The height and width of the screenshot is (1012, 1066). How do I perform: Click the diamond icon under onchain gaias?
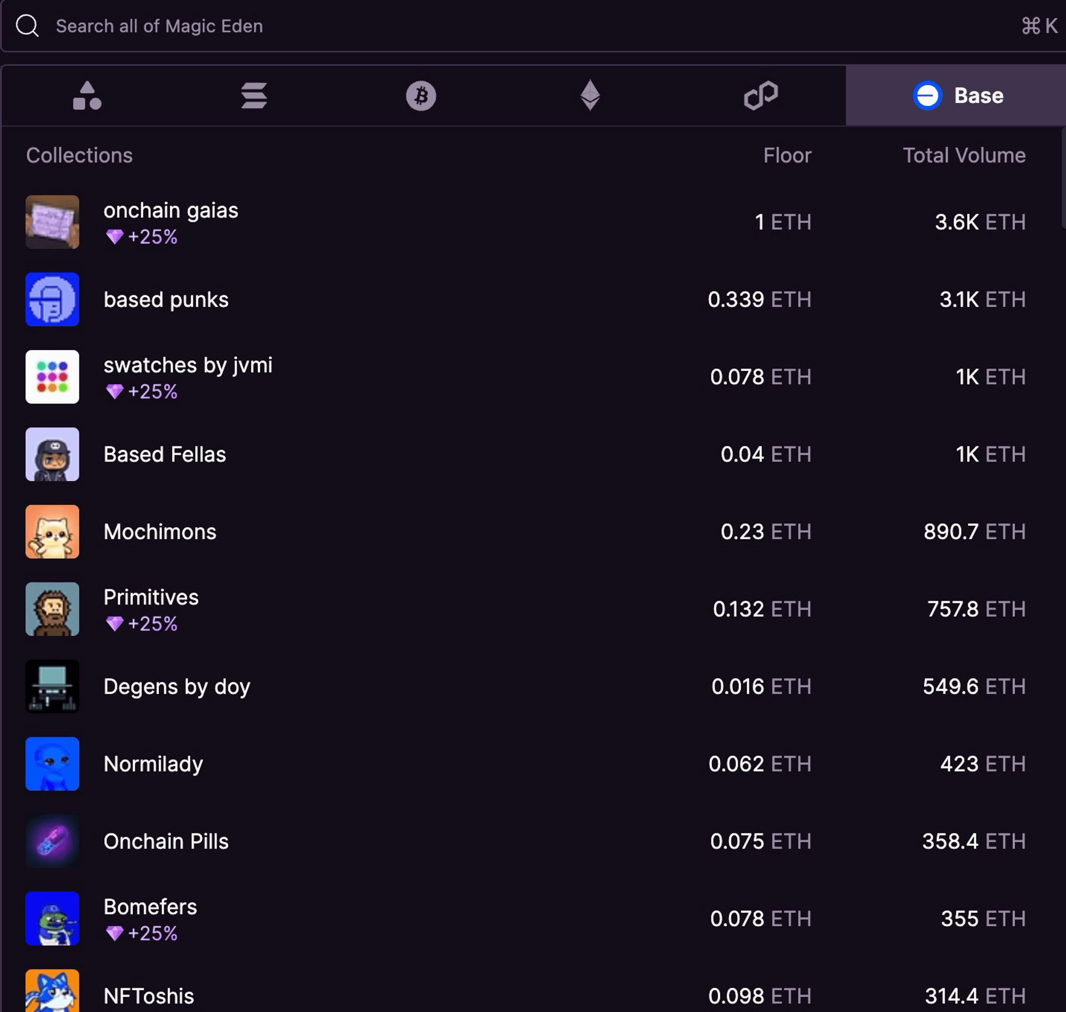click(x=115, y=237)
